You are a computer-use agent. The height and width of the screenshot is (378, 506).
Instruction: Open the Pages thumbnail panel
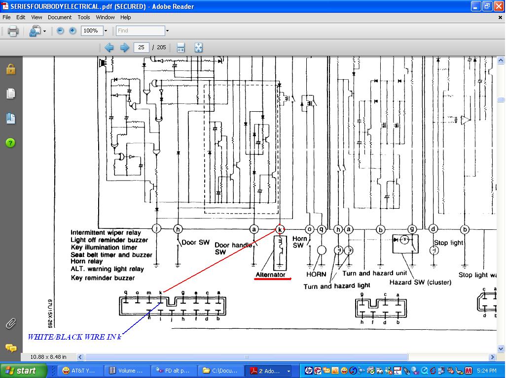(x=11, y=94)
